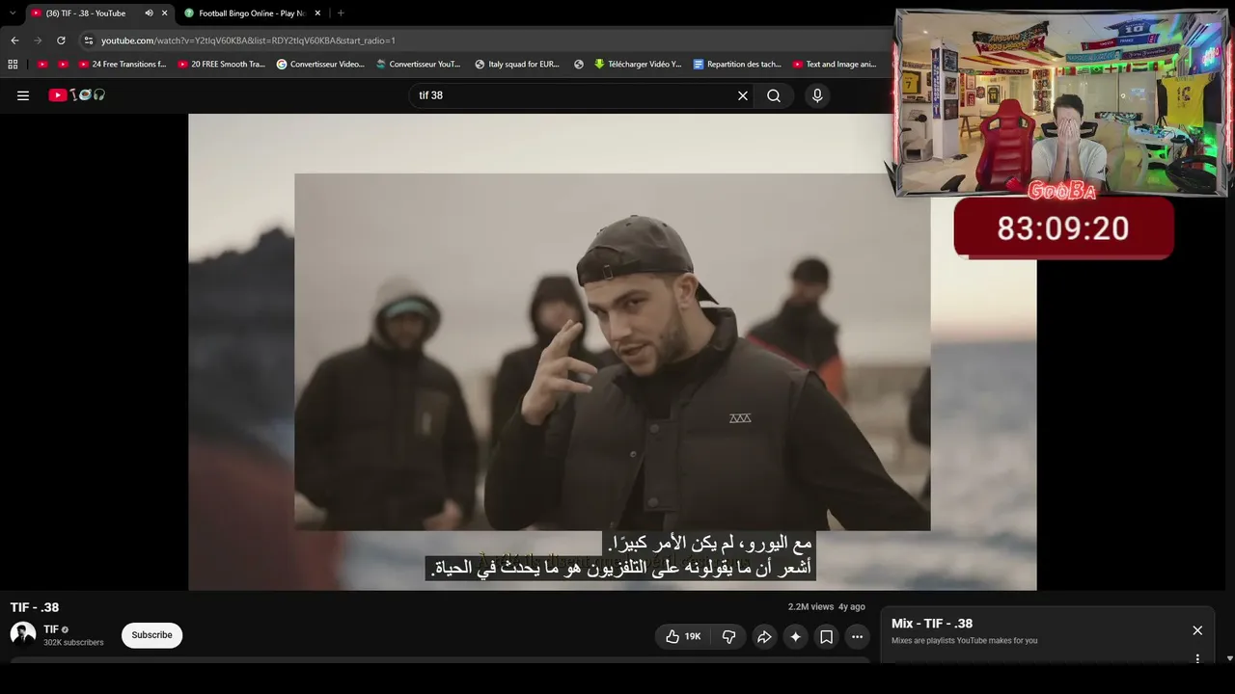Open Text and Image ani... bookmark
The image size is (1235, 694).
coord(835,65)
